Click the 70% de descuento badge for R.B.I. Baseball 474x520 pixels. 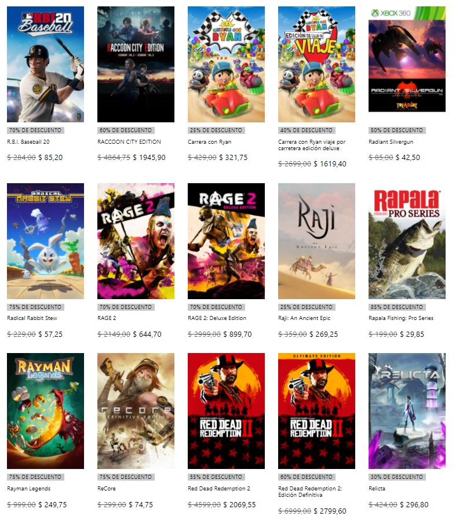click(35, 130)
